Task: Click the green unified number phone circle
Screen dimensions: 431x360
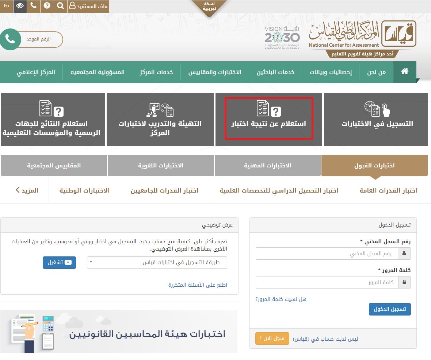Action: click(10, 40)
